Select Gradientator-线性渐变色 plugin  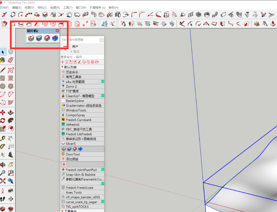coord(82,106)
